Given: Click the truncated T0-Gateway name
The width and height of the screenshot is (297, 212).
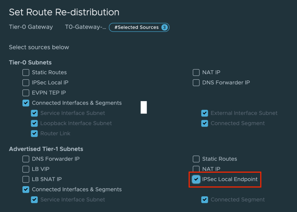Looking at the screenshot, I should coord(86,27).
